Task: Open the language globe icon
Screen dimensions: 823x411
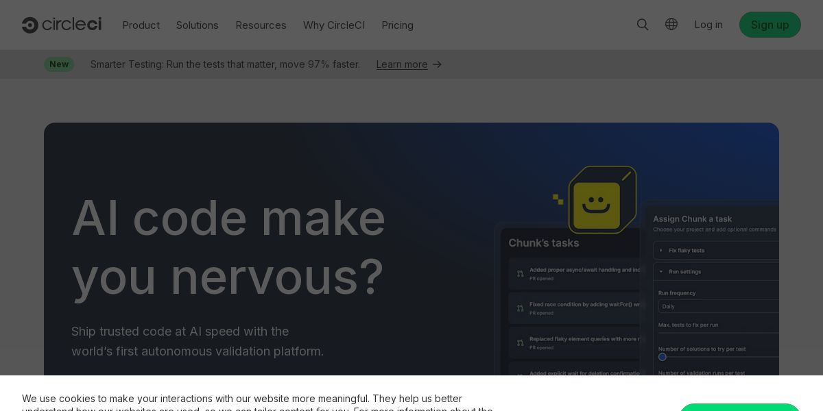Action: coord(671,24)
